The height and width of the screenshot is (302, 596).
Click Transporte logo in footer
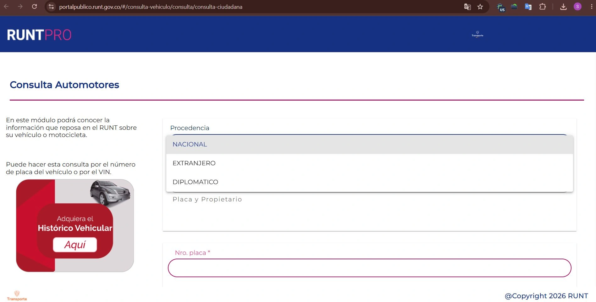point(17,296)
